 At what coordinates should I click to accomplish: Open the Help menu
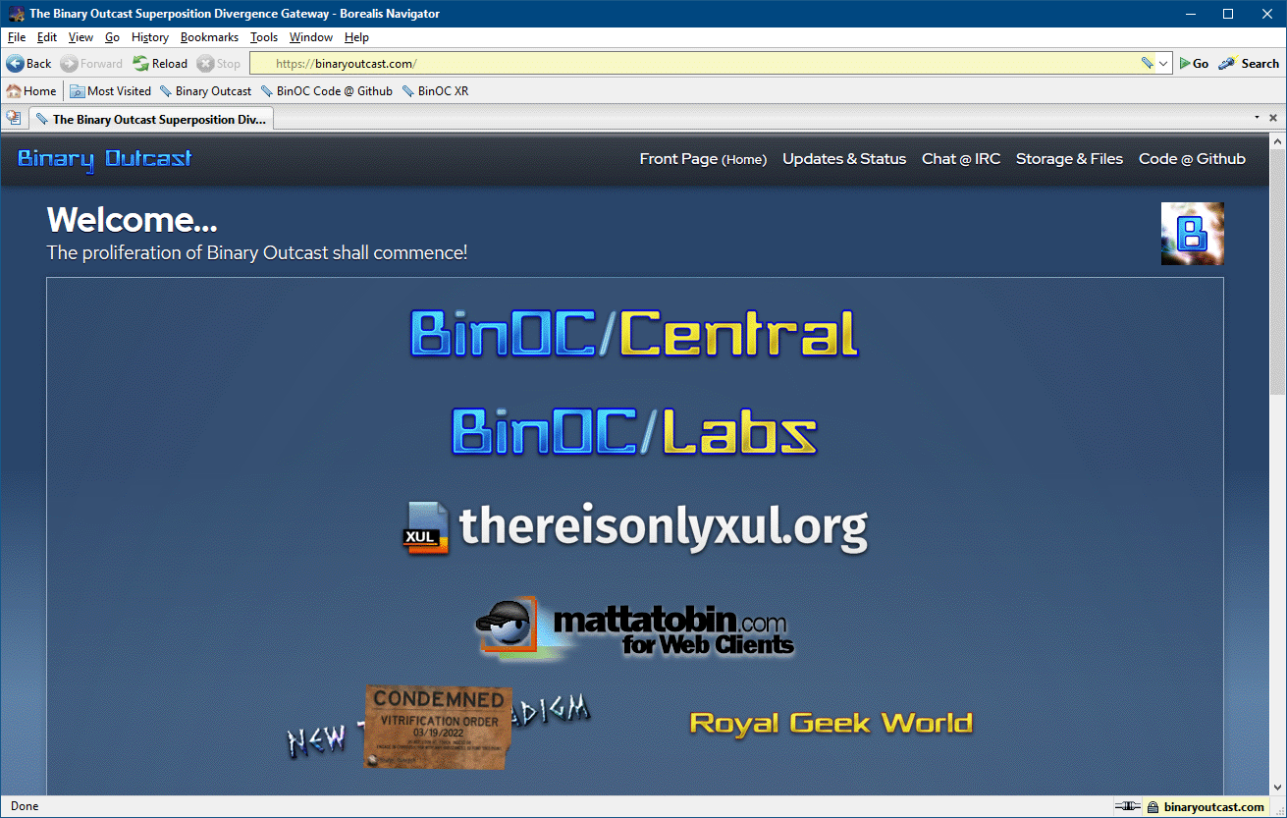point(356,37)
